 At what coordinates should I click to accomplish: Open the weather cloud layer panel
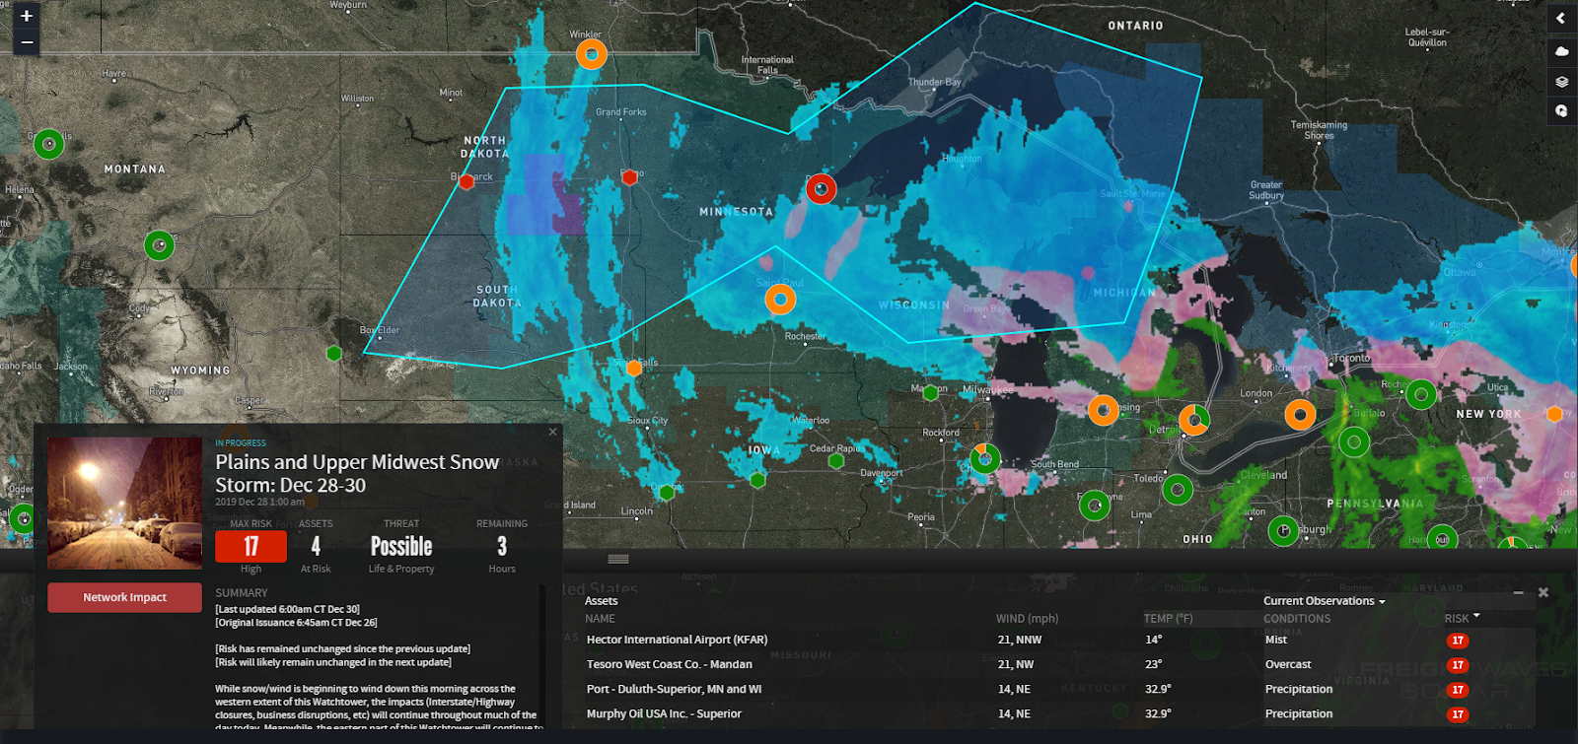click(x=1560, y=50)
